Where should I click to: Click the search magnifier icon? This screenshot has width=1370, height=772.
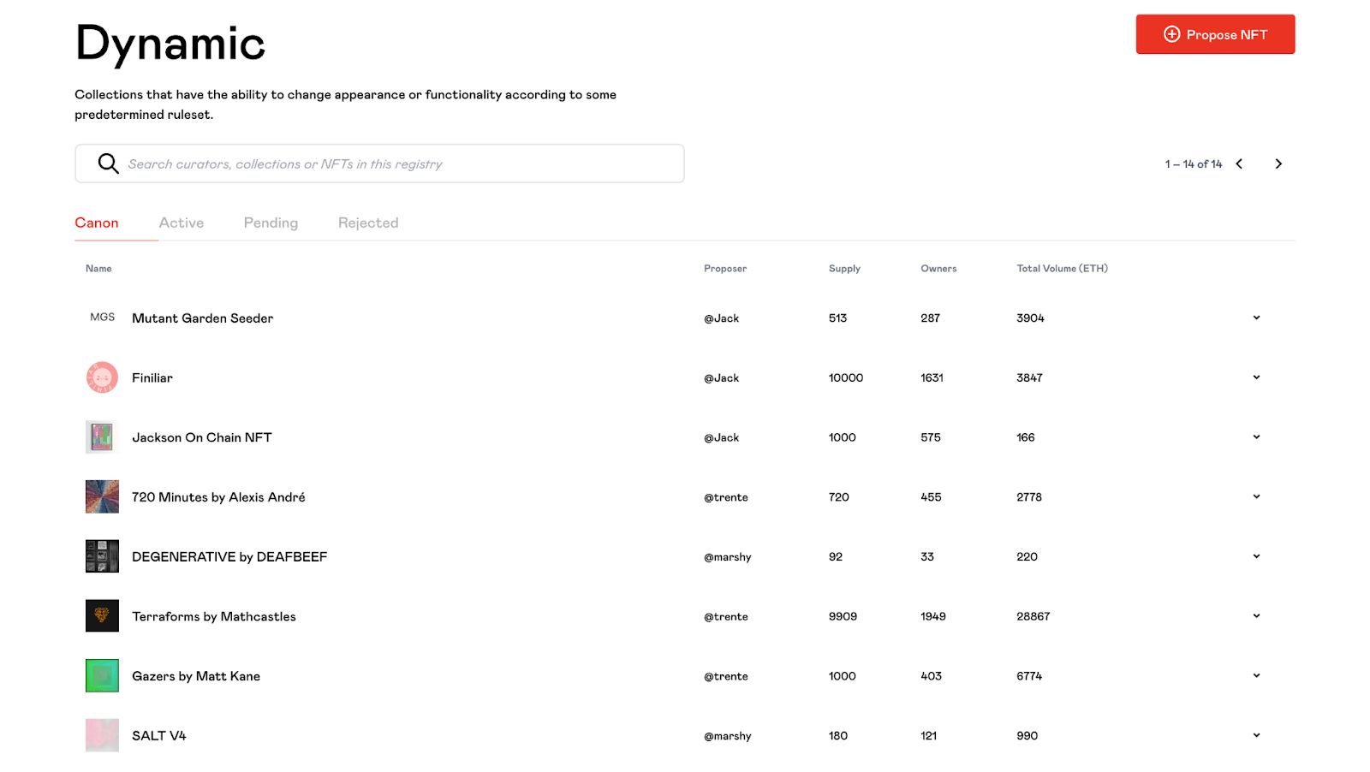click(108, 163)
